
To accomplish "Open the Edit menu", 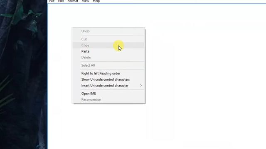I will pos(61,1).
